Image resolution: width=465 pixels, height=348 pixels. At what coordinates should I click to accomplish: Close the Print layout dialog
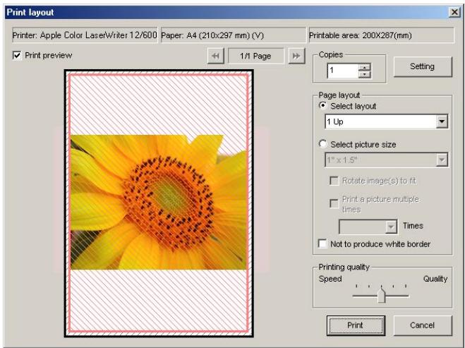(454, 12)
